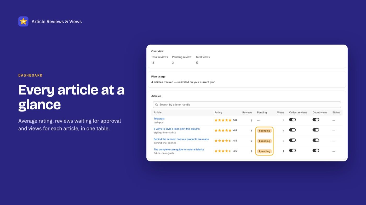The height and width of the screenshot is (205, 366).
Task: Disable Count views for styling-linen-shirts
Action: [316, 130]
